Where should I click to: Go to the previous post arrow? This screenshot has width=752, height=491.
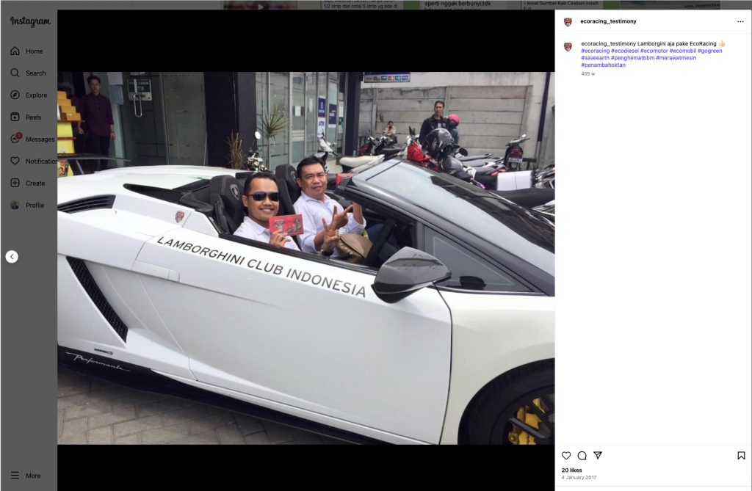pyautogui.click(x=12, y=257)
